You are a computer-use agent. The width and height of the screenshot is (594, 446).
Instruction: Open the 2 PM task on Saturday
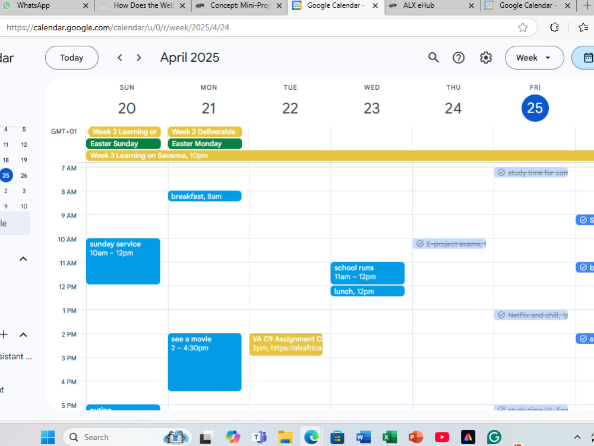coord(585,339)
